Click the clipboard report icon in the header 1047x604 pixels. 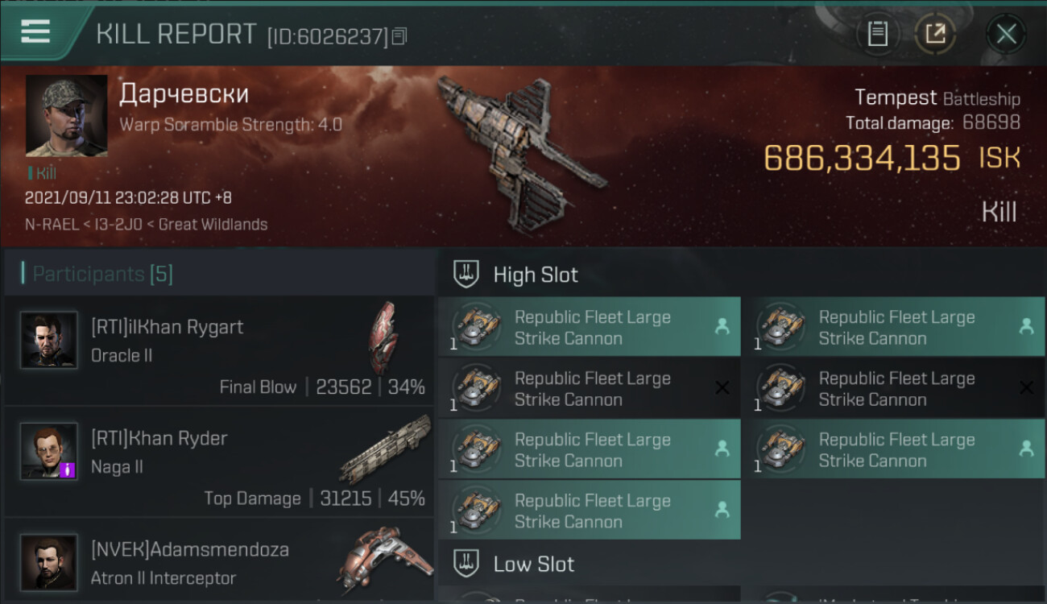tap(877, 34)
